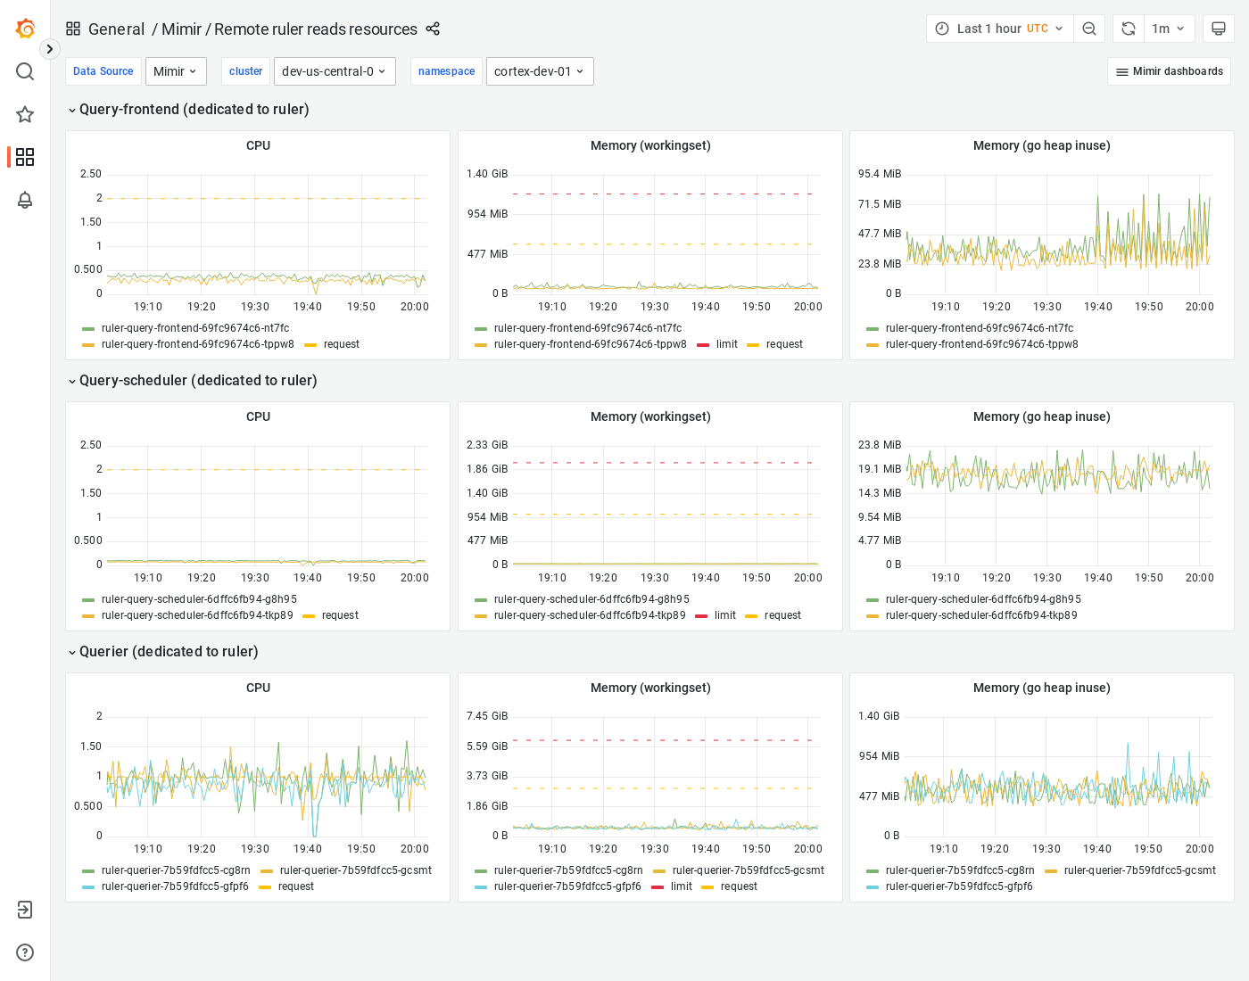Go to the General breadcrumb
The width and height of the screenshot is (1249, 981).
coord(117,29)
